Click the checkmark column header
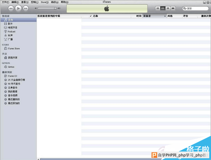Viewport: 211px width, 160px height. click(x=91, y=16)
